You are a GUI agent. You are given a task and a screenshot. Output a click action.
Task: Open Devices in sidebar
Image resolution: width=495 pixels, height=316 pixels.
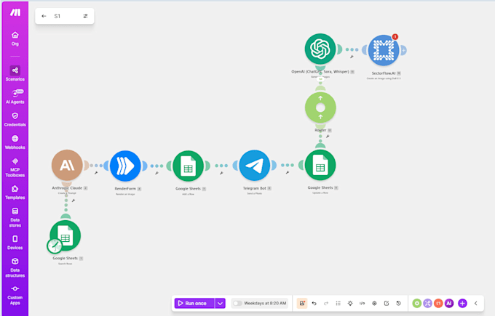(15, 243)
